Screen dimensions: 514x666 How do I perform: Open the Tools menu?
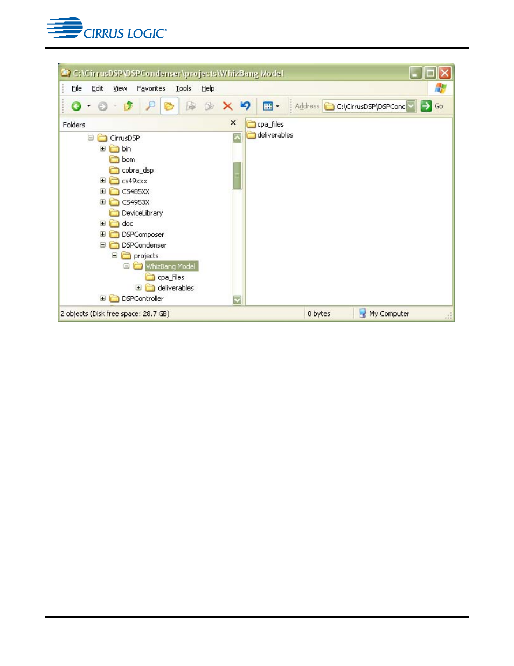(183, 88)
